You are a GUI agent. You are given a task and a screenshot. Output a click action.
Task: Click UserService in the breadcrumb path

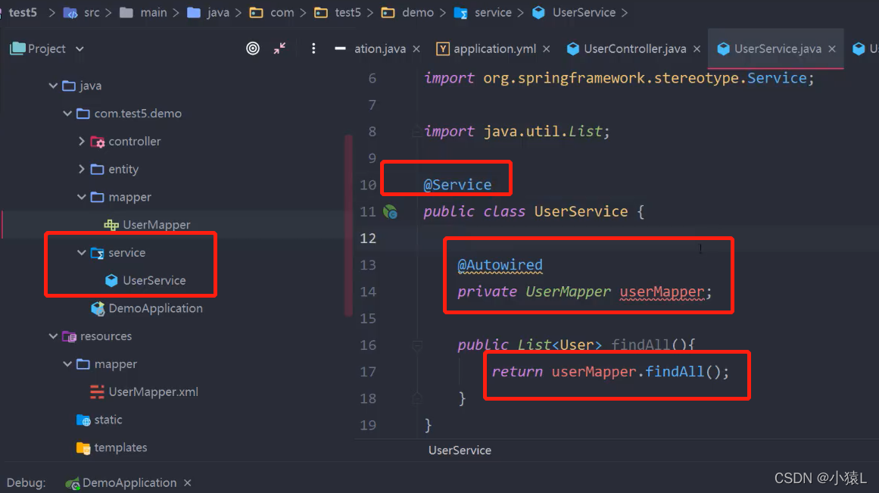pos(584,12)
